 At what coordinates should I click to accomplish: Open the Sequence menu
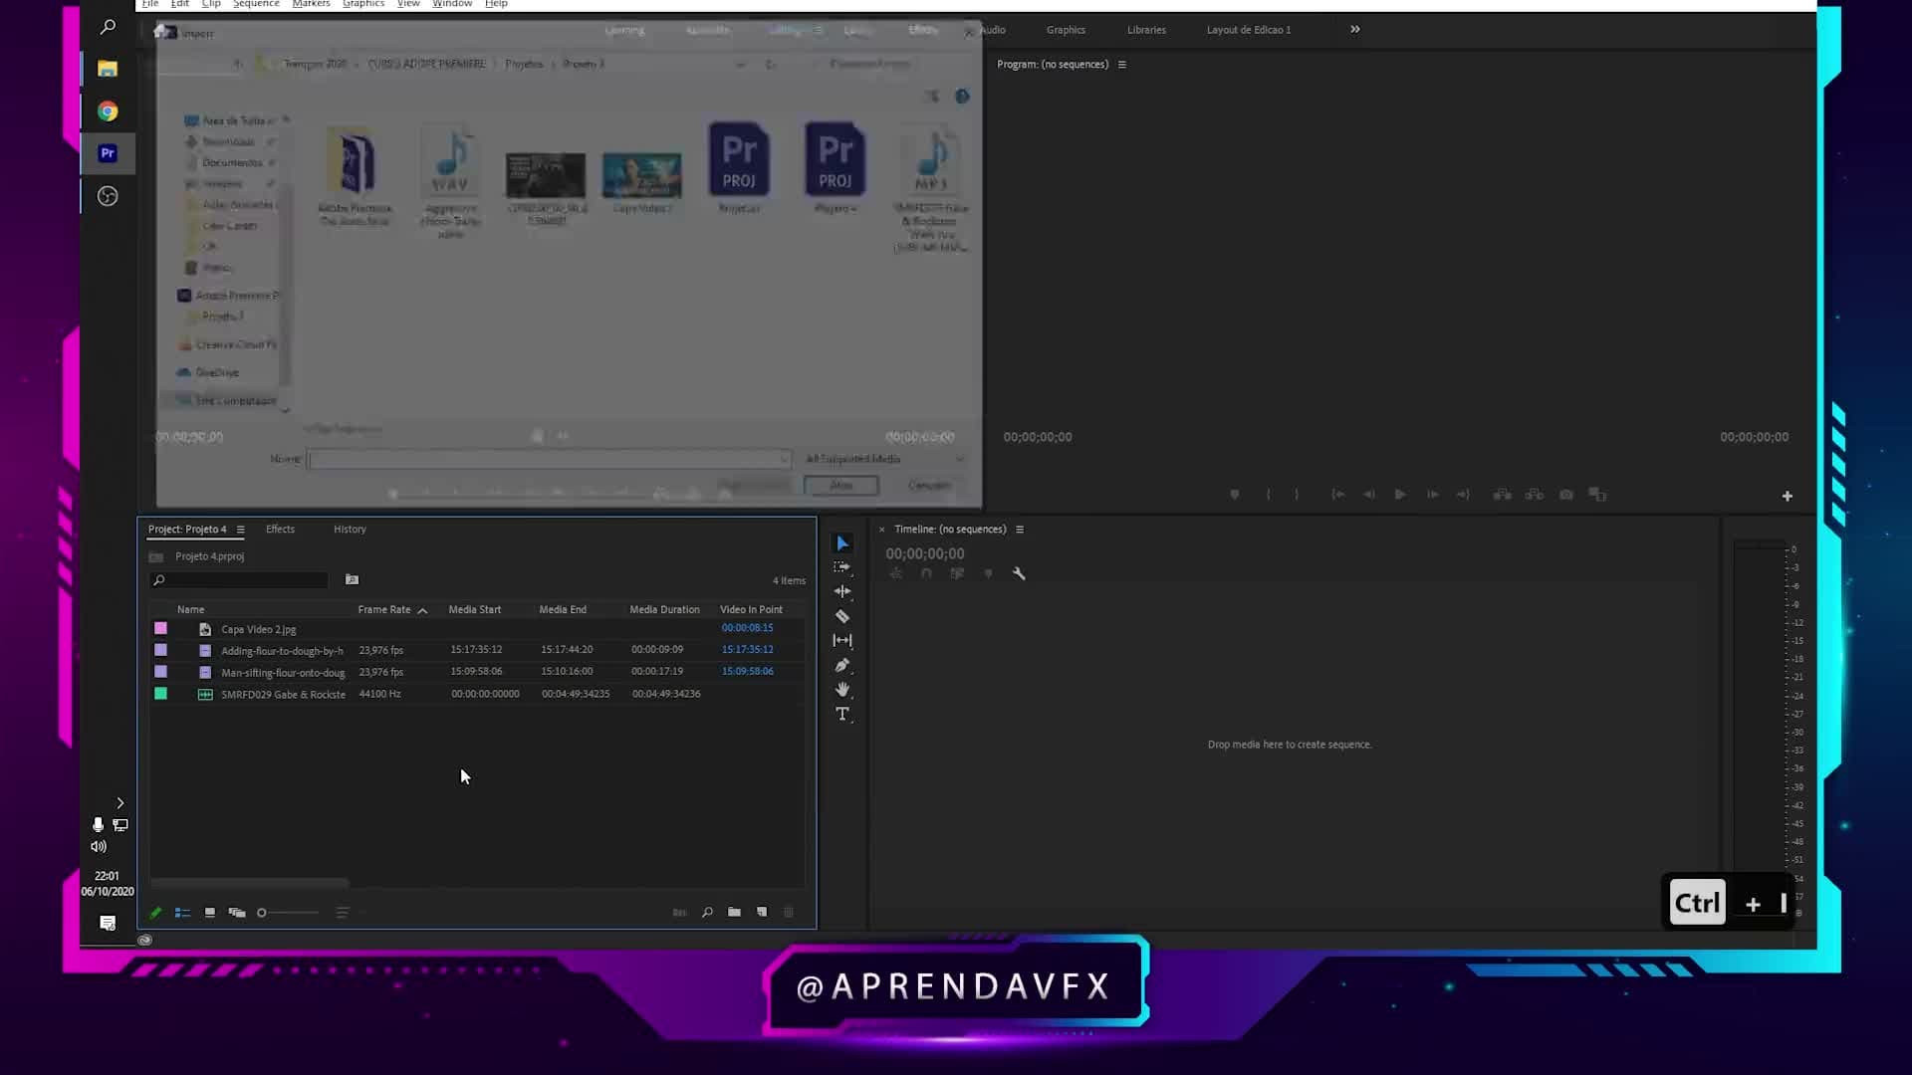[x=256, y=4]
